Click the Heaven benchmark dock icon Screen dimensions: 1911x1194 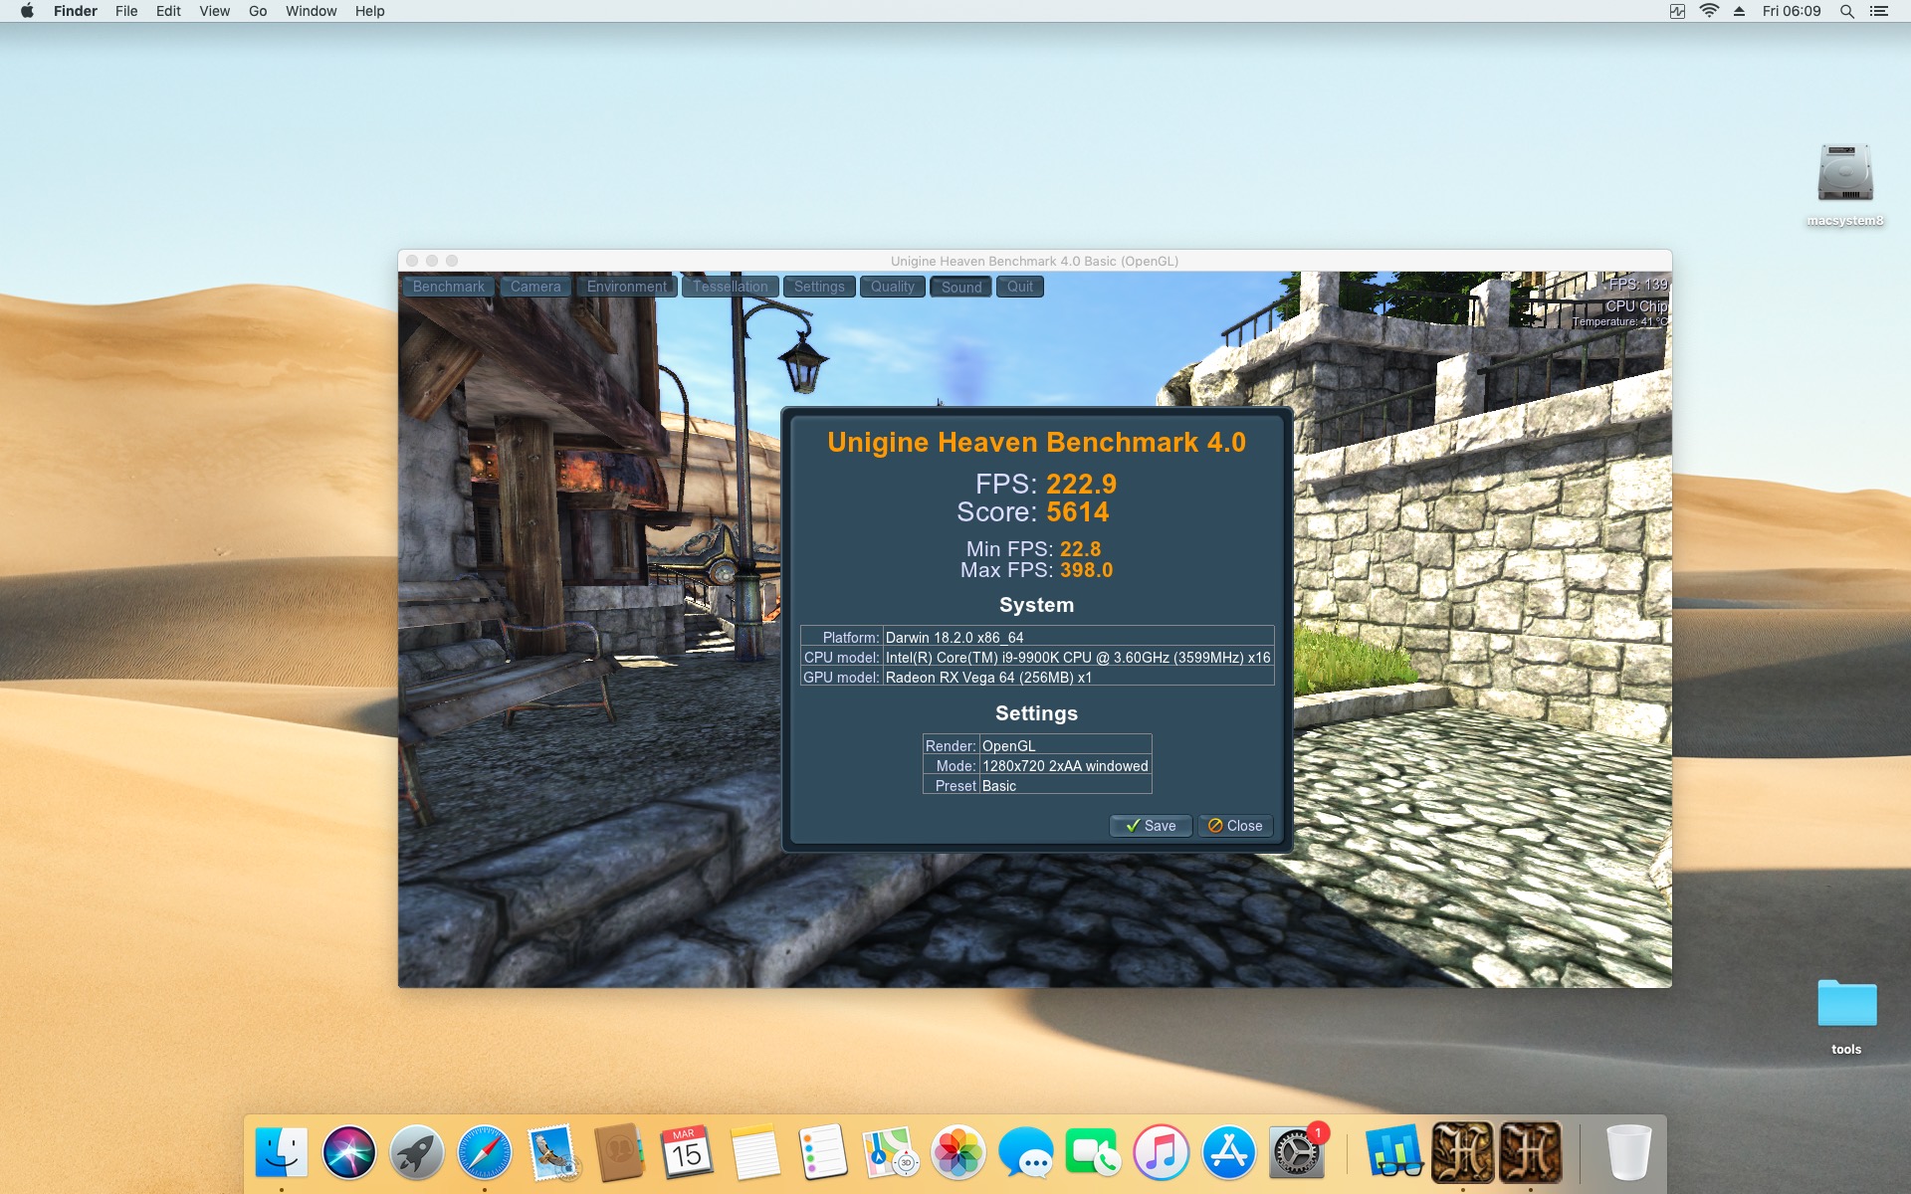1462,1152
